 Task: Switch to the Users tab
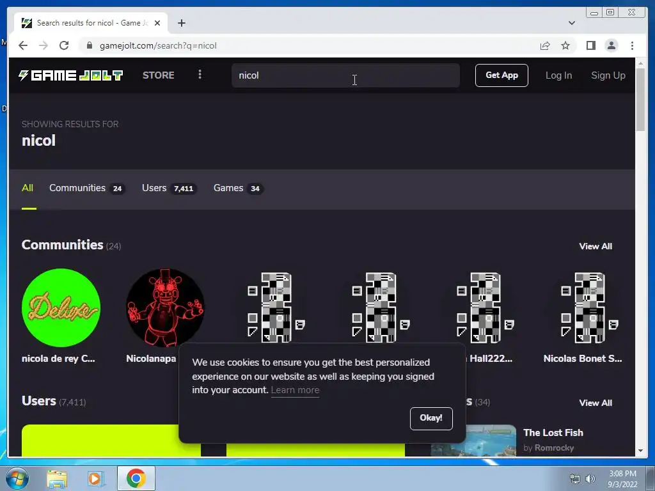point(169,188)
